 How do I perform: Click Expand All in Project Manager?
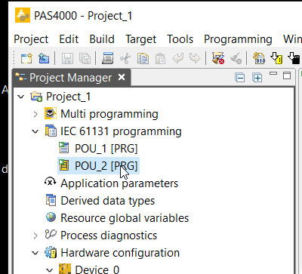(x=257, y=78)
